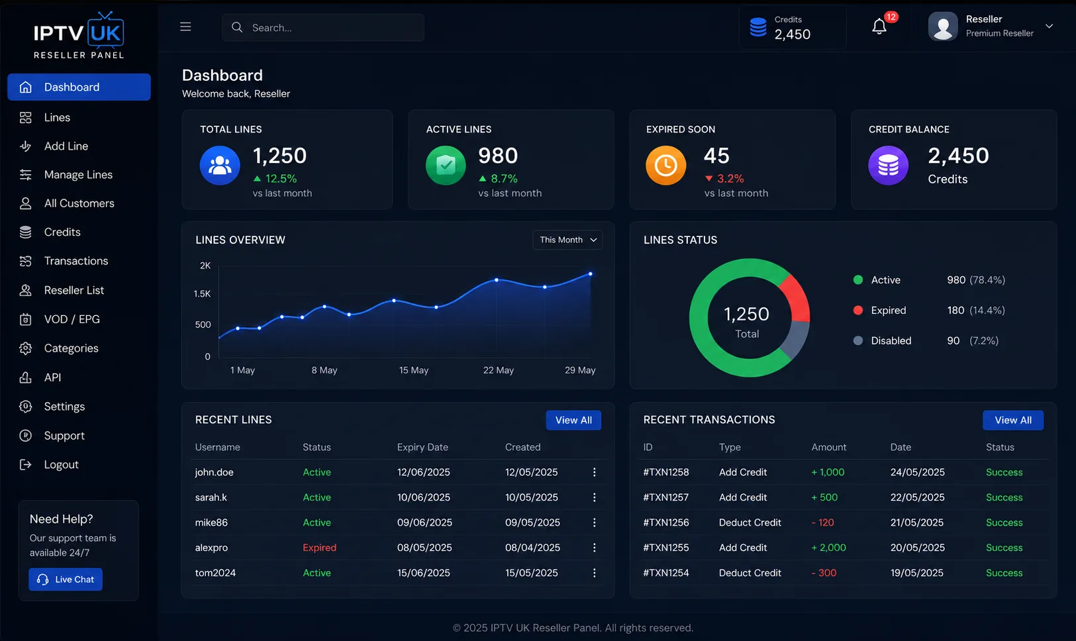Click the search magnifier icon

pyautogui.click(x=237, y=27)
